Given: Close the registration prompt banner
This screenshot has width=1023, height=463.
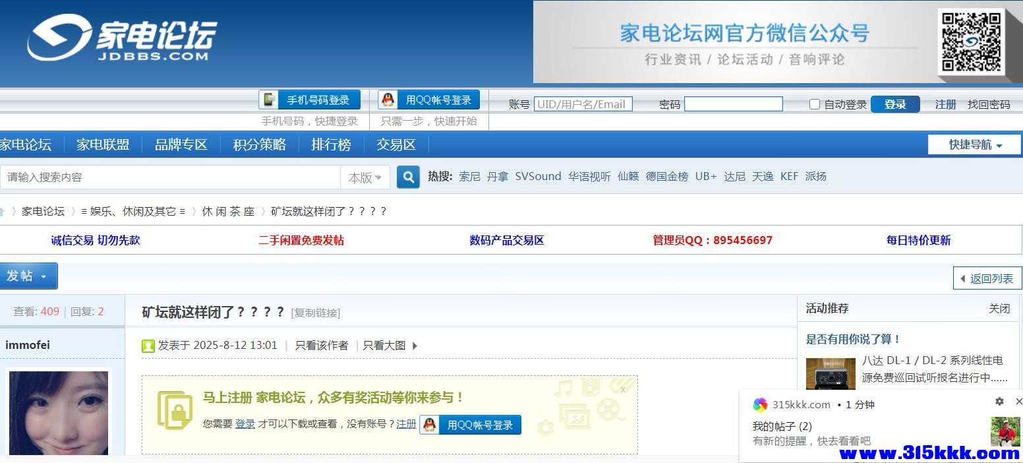Looking at the screenshot, I should click(x=623, y=390).
